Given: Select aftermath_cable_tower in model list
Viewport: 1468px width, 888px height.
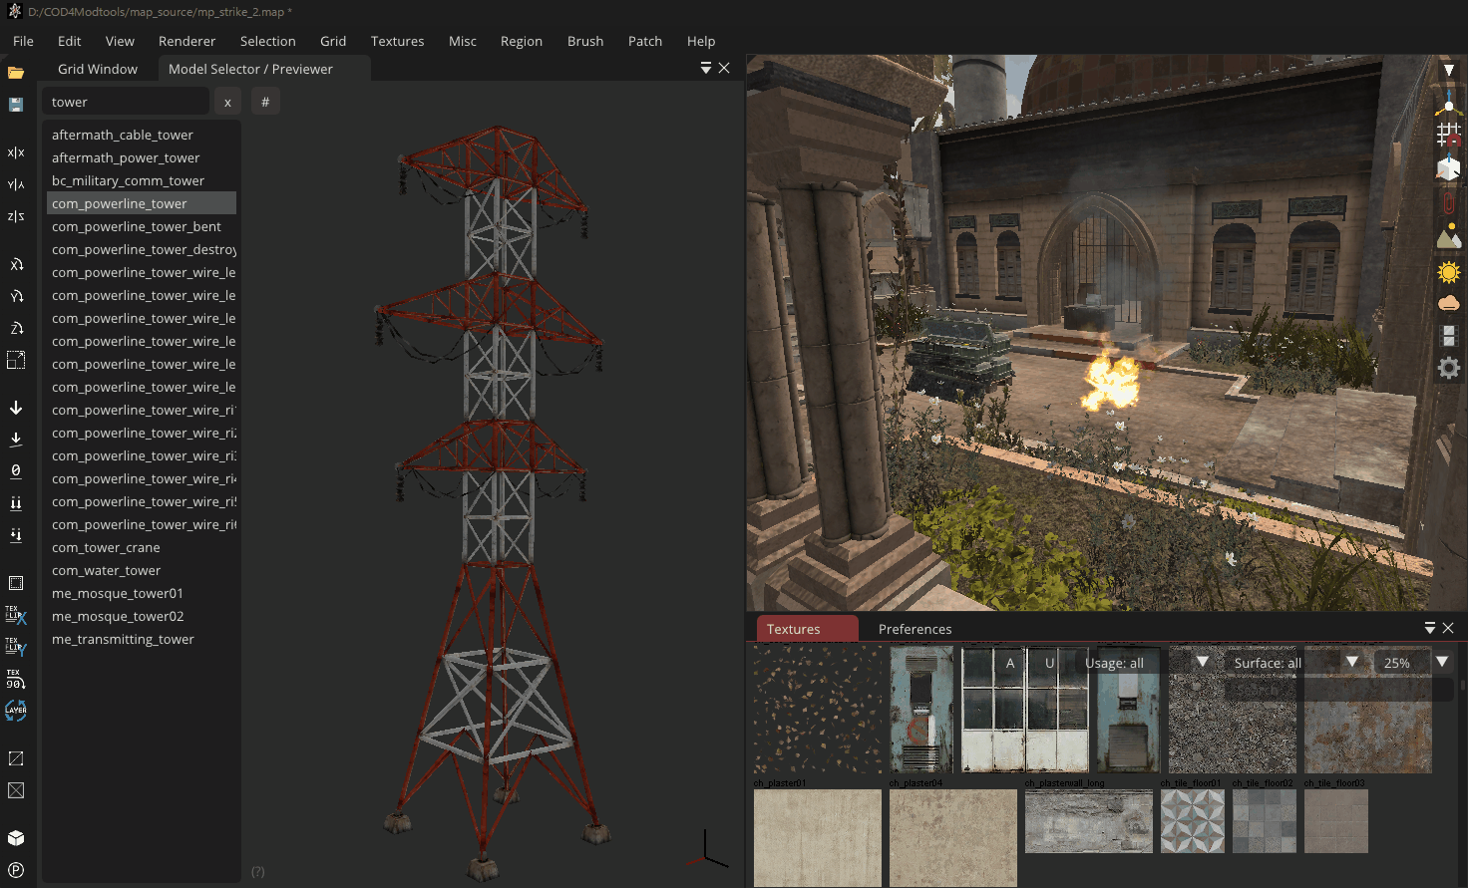Looking at the screenshot, I should pyautogui.click(x=142, y=135).
